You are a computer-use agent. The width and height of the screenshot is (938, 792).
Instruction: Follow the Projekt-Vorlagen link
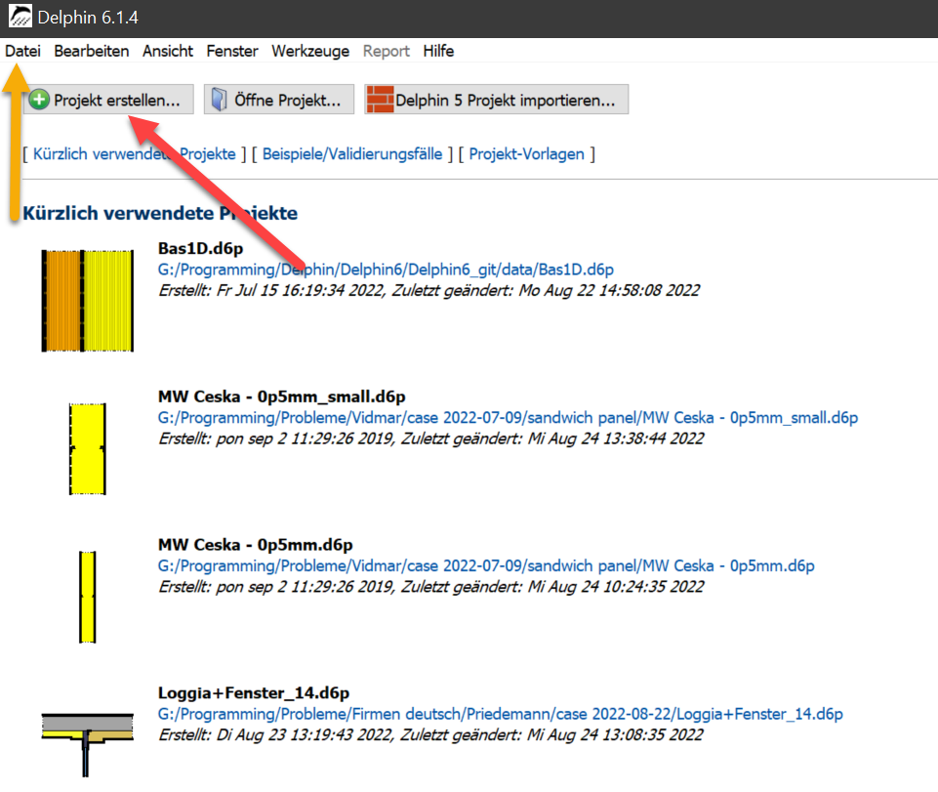526,154
